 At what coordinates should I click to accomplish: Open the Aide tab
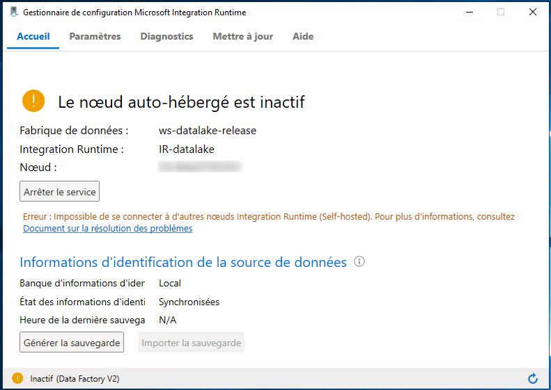pos(303,36)
